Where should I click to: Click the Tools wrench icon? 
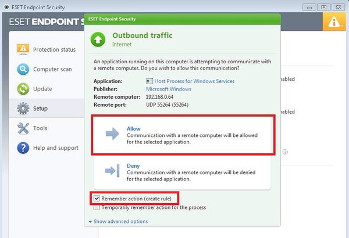click(23, 128)
